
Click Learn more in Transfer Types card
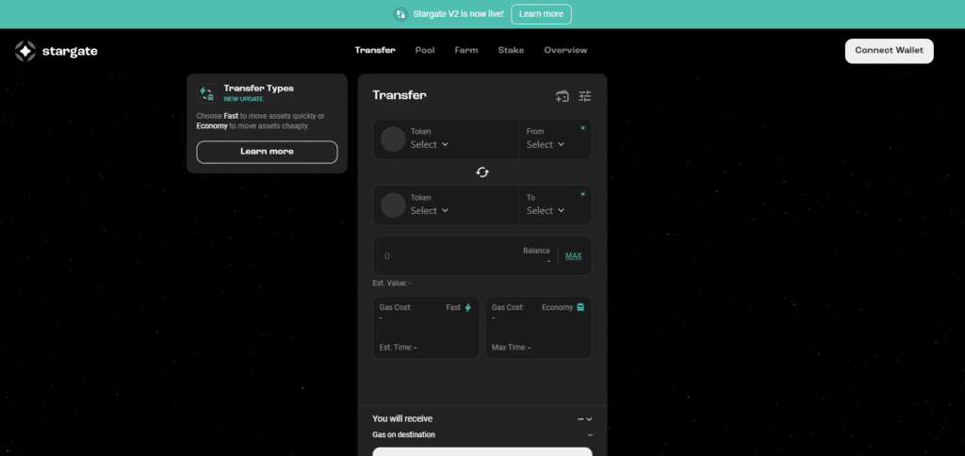point(267,152)
